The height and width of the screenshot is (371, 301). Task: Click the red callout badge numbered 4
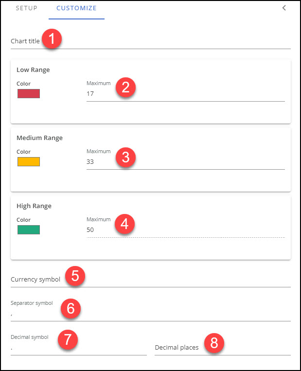point(125,224)
